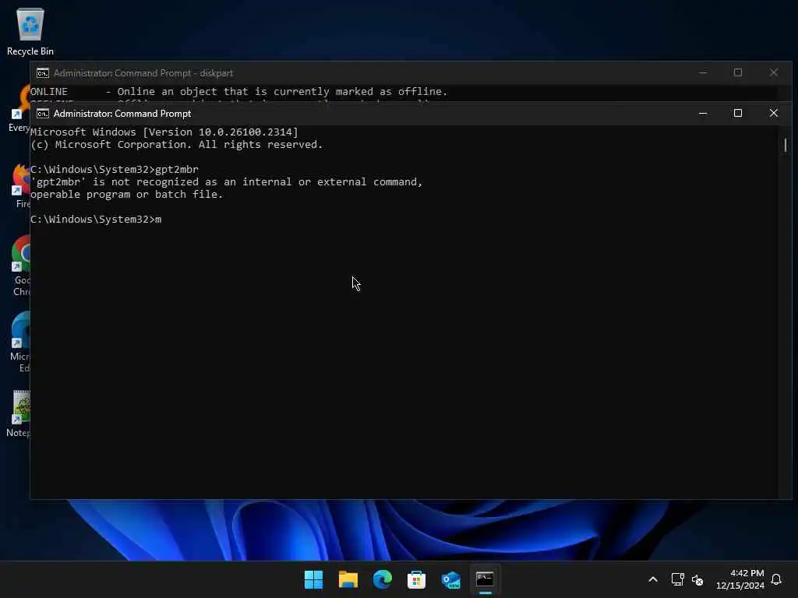The height and width of the screenshot is (598, 798).
Task: Show hidden icons in system tray
Action: click(x=653, y=579)
